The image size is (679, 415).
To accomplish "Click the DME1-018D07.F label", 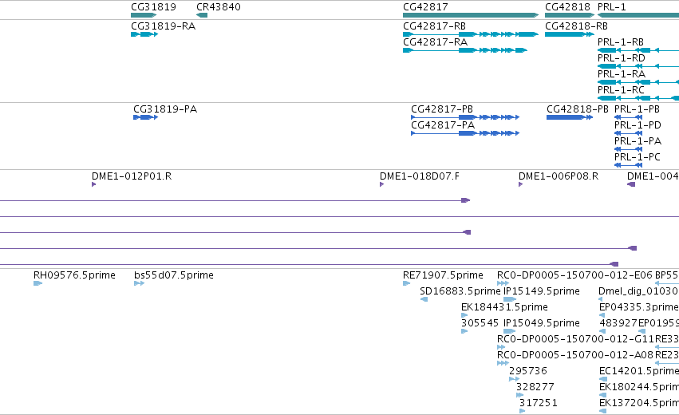I will click(420, 176).
